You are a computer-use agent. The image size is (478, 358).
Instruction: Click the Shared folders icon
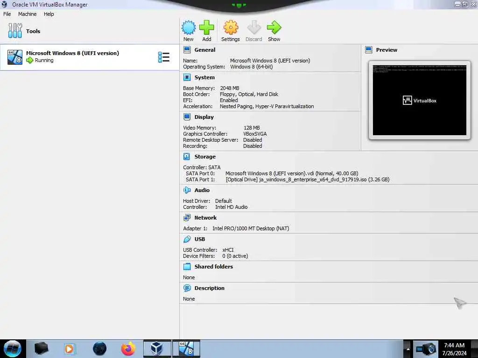[x=187, y=266]
